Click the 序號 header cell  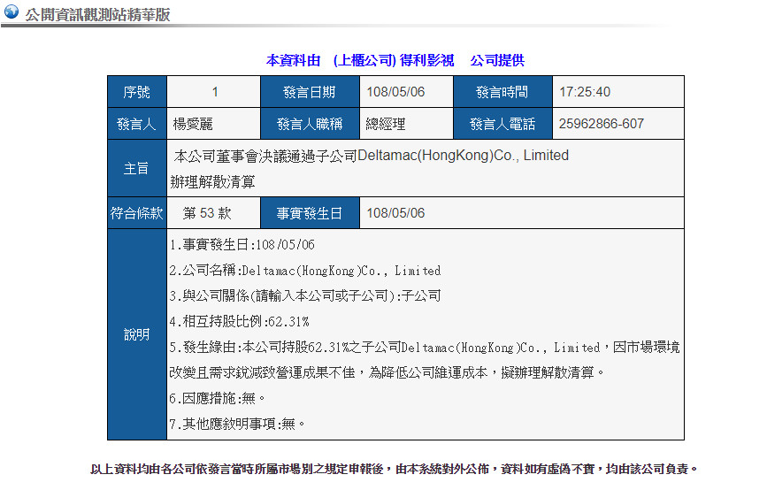(137, 92)
